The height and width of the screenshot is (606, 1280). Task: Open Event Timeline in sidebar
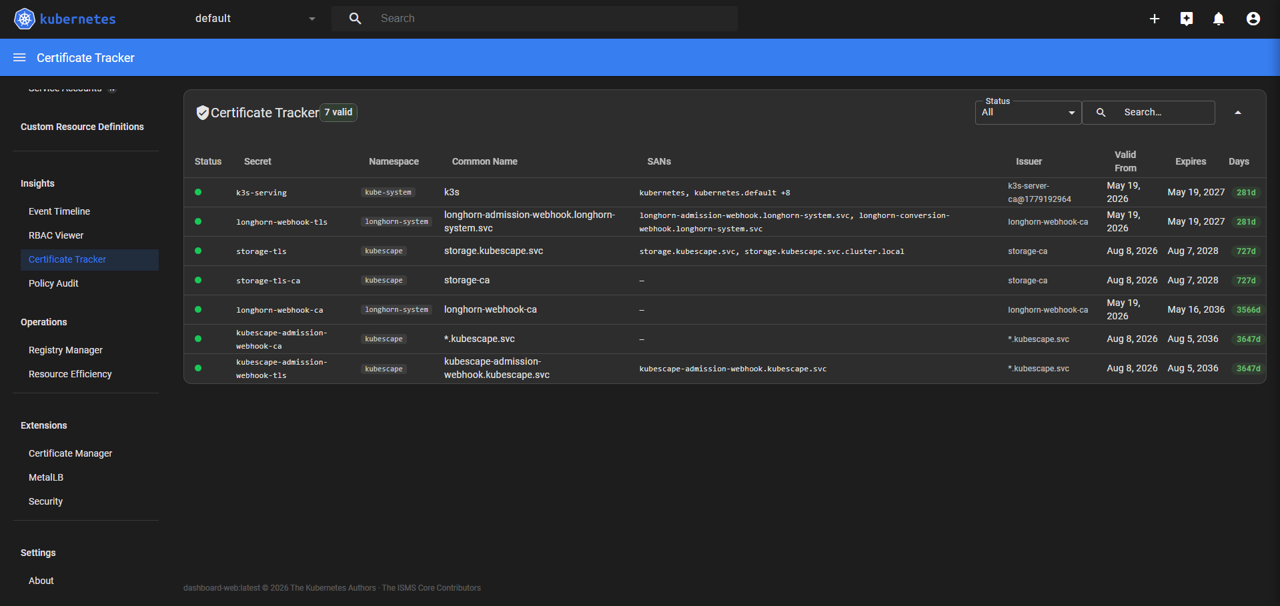[x=59, y=211]
